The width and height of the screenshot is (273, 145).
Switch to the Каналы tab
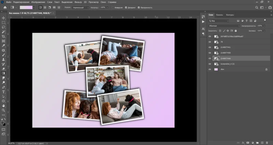coord(220,15)
